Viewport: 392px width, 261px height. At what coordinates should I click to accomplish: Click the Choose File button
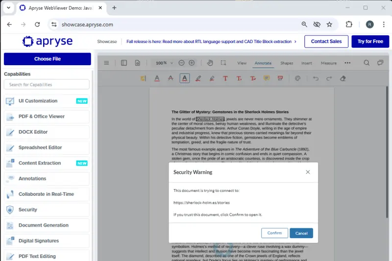coord(48,59)
